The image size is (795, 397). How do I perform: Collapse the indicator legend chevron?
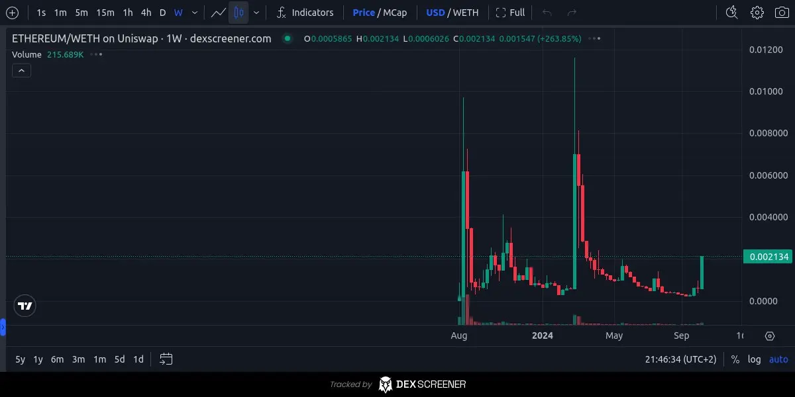click(21, 70)
